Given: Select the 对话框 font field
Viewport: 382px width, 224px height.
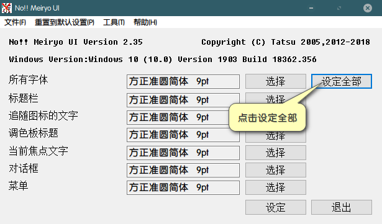Looking at the screenshot, I should click(183, 170).
